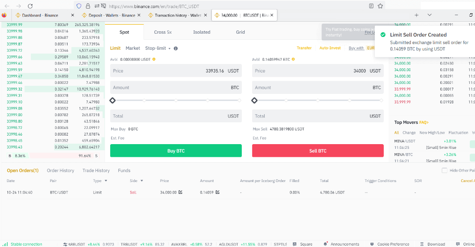Click Cancel All in open orders

[x=468, y=181]
